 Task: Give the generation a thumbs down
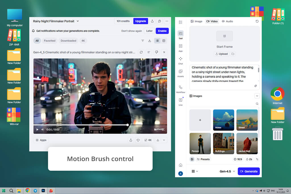[157, 52]
